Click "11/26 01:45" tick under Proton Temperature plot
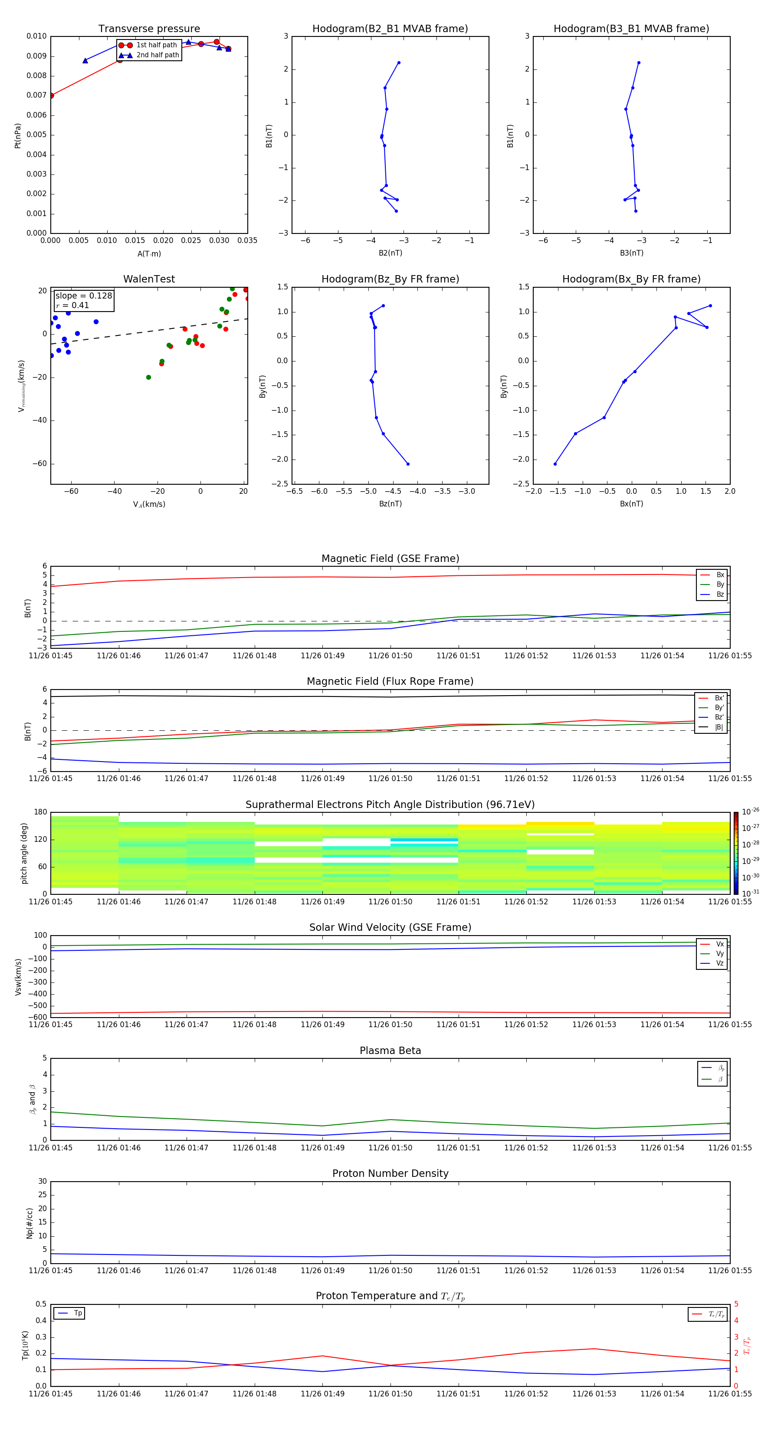 tap(51, 1394)
